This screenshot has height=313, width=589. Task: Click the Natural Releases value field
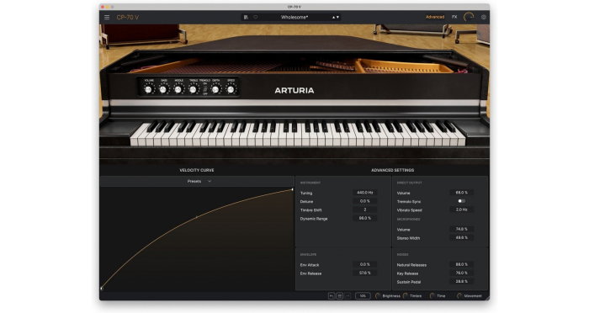(462, 264)
